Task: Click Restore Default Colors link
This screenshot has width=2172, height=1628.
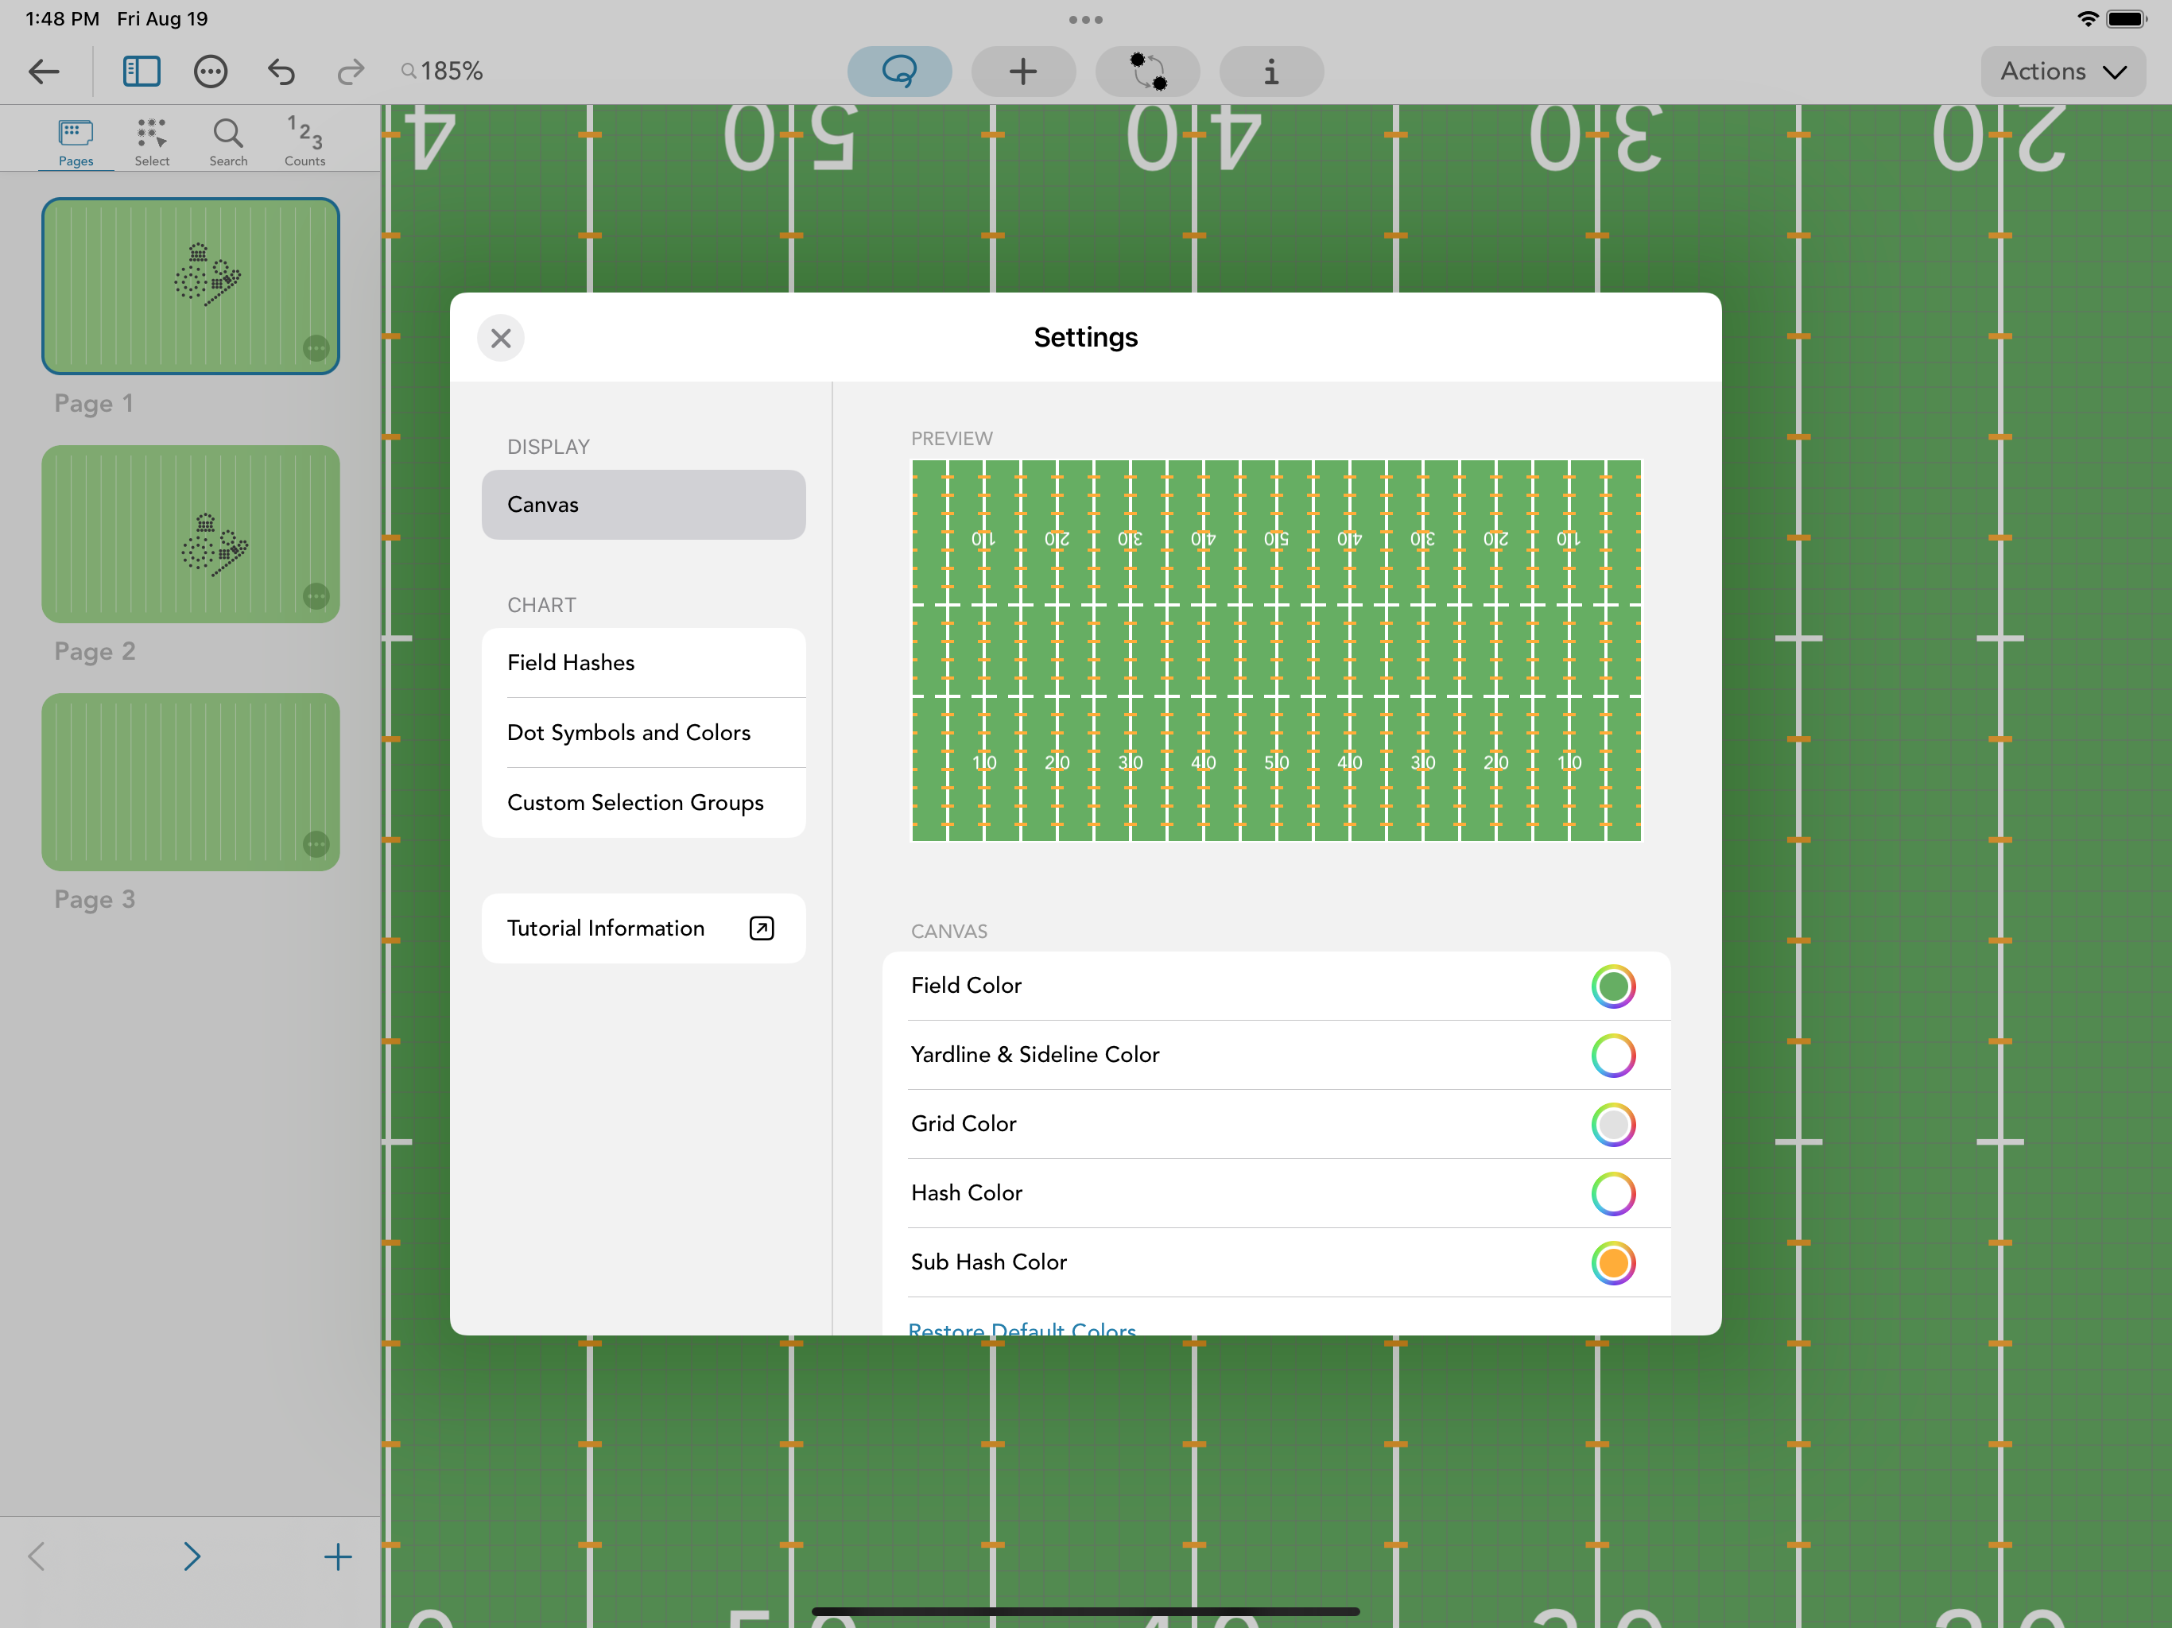Action: tap(1021, 1328)
